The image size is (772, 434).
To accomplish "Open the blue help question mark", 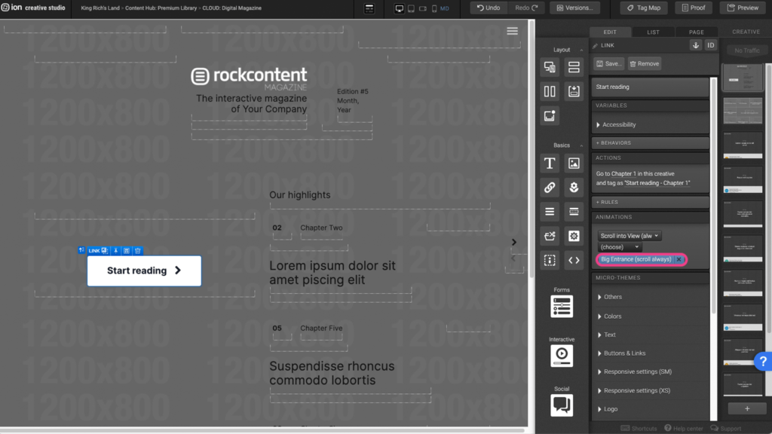I will tap(763, 362).
